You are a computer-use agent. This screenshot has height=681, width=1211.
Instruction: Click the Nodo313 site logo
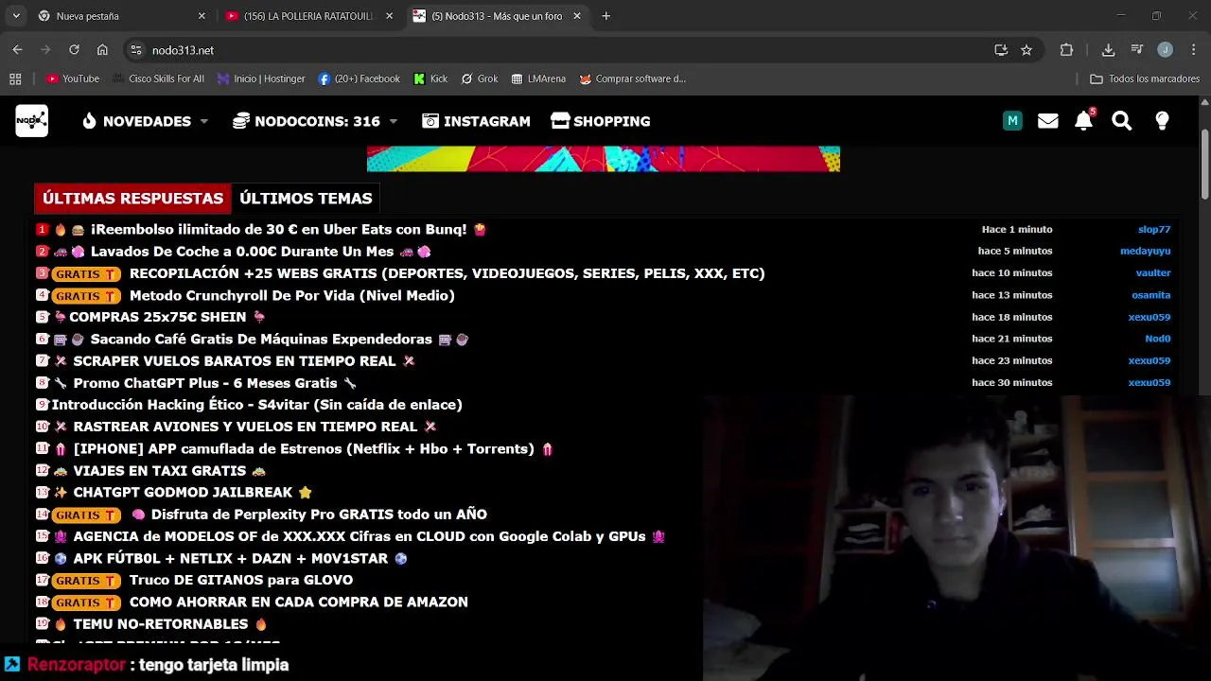(x=31, y=121)
